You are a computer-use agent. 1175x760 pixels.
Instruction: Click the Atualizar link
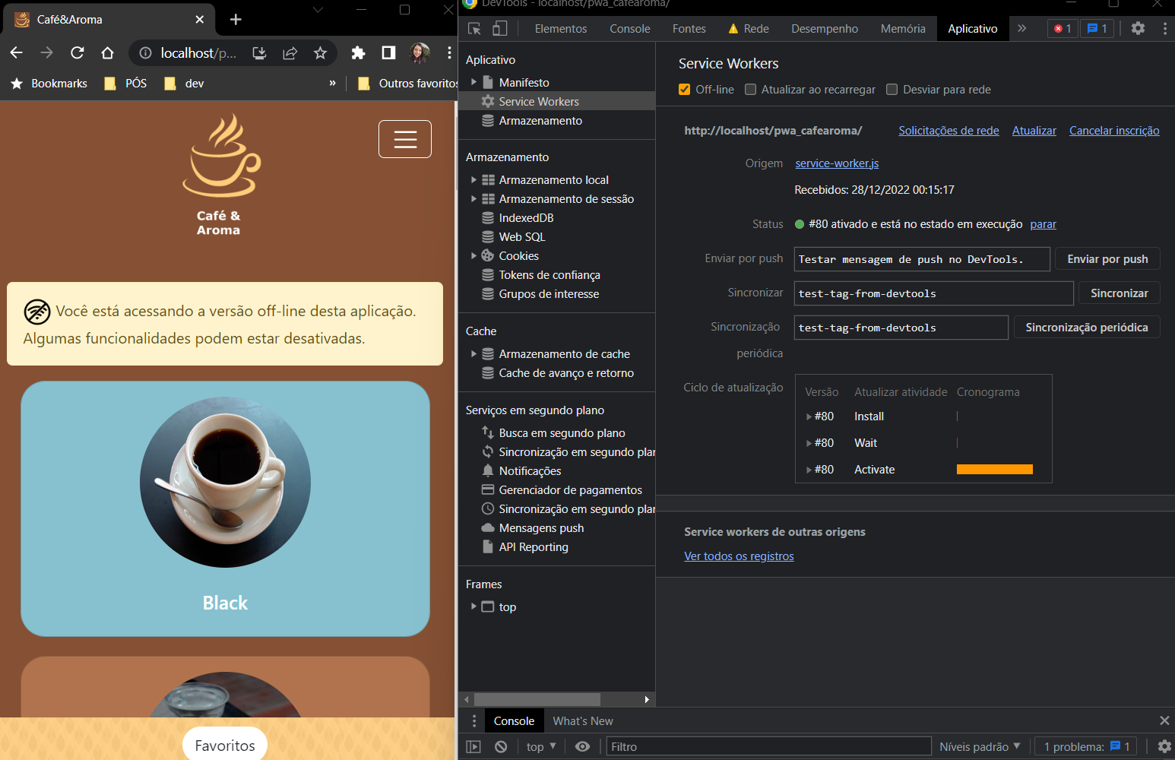(1034, 131)
